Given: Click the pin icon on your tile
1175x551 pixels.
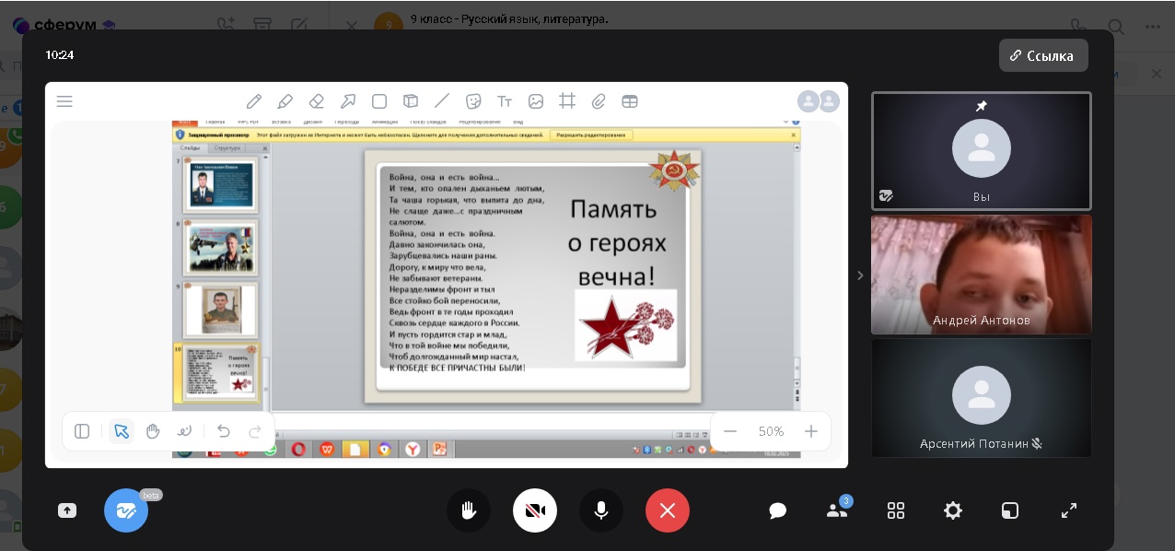Looking at the screenshot, I should pyautogui.click(x=982, y=107).
